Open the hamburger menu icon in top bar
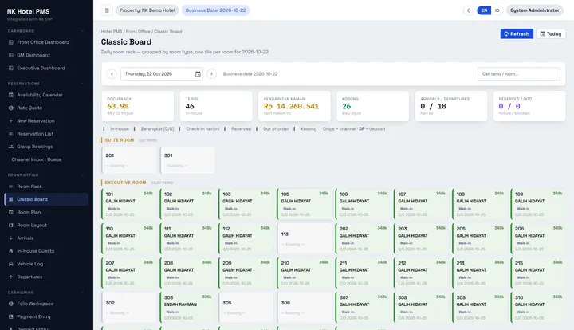 [x=107, y=10]
